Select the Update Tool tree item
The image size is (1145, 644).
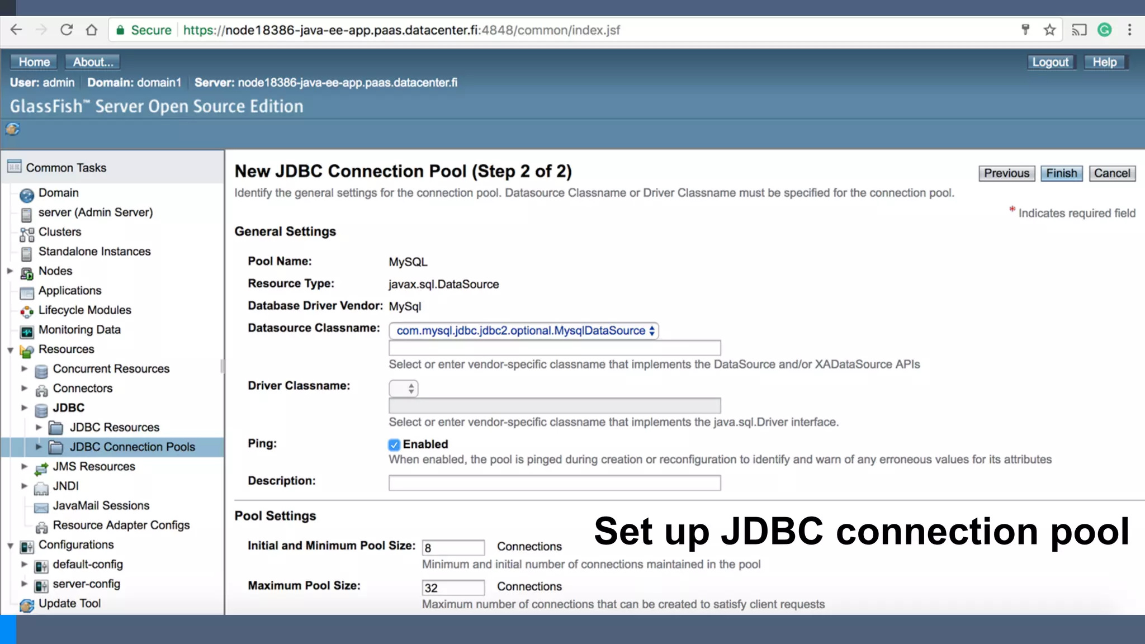(70, 604)
